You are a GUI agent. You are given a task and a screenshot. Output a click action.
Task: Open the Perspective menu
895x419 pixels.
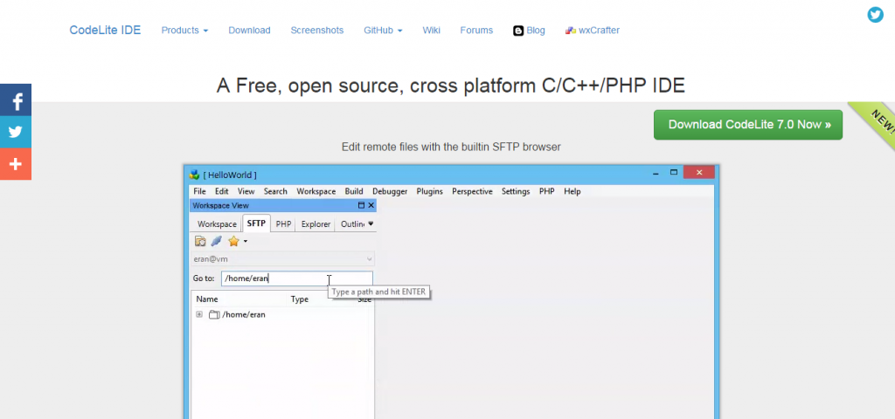(472, 191)
